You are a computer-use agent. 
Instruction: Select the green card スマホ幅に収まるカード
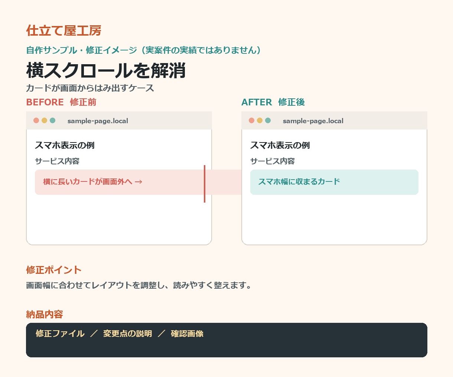click(334, 182)
